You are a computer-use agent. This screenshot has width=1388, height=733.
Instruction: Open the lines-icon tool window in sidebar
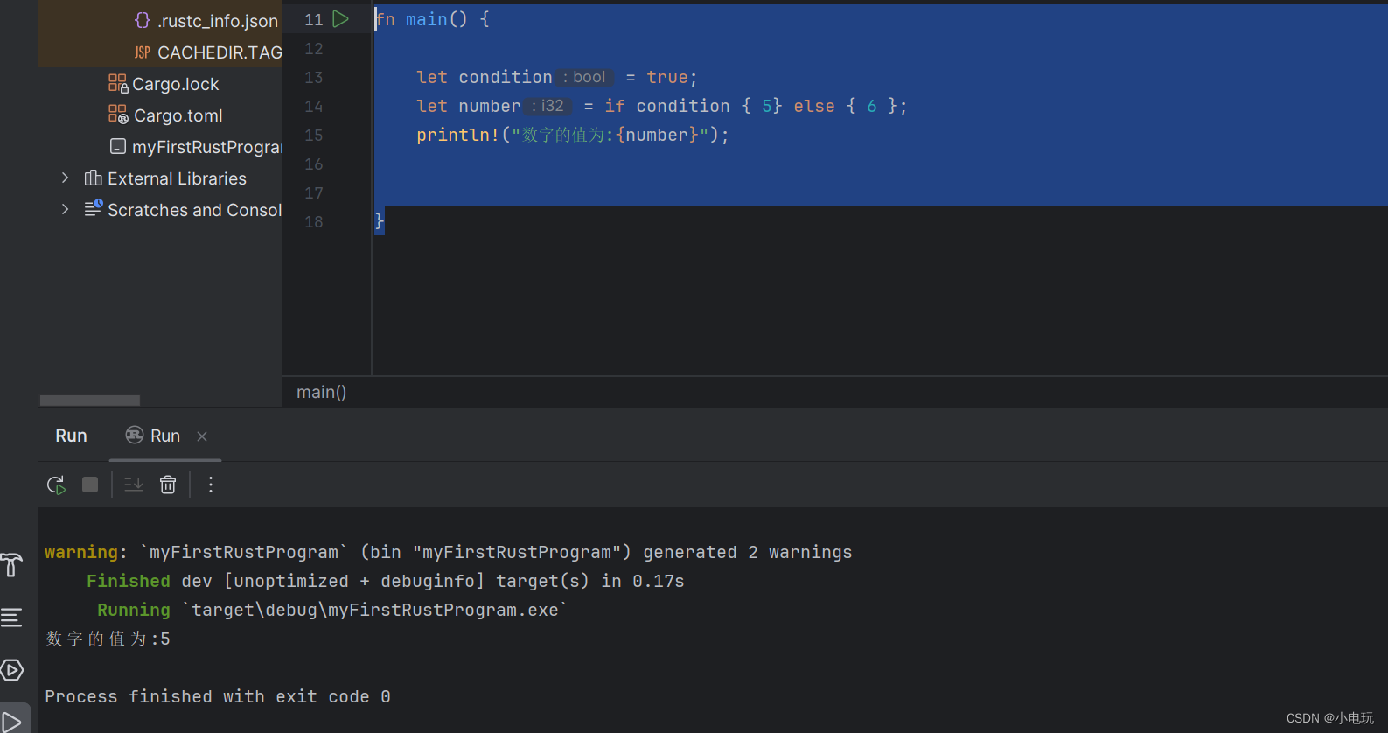click(12, 618)
